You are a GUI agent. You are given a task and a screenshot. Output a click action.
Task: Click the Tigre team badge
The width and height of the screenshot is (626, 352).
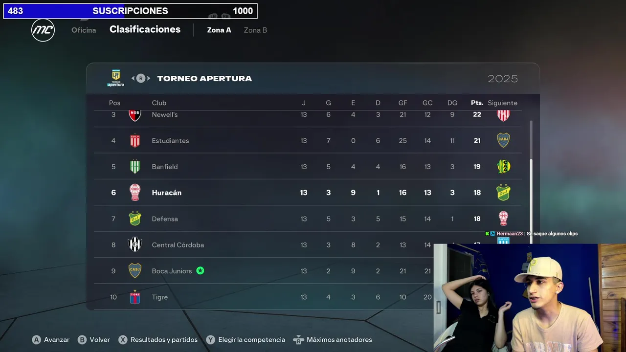(134, 297)
